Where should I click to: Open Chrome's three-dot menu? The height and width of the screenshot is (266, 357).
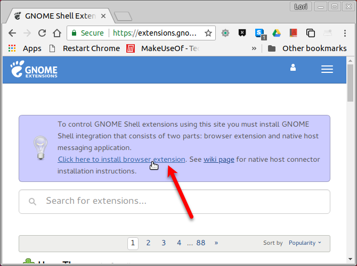tap(345, 33)
